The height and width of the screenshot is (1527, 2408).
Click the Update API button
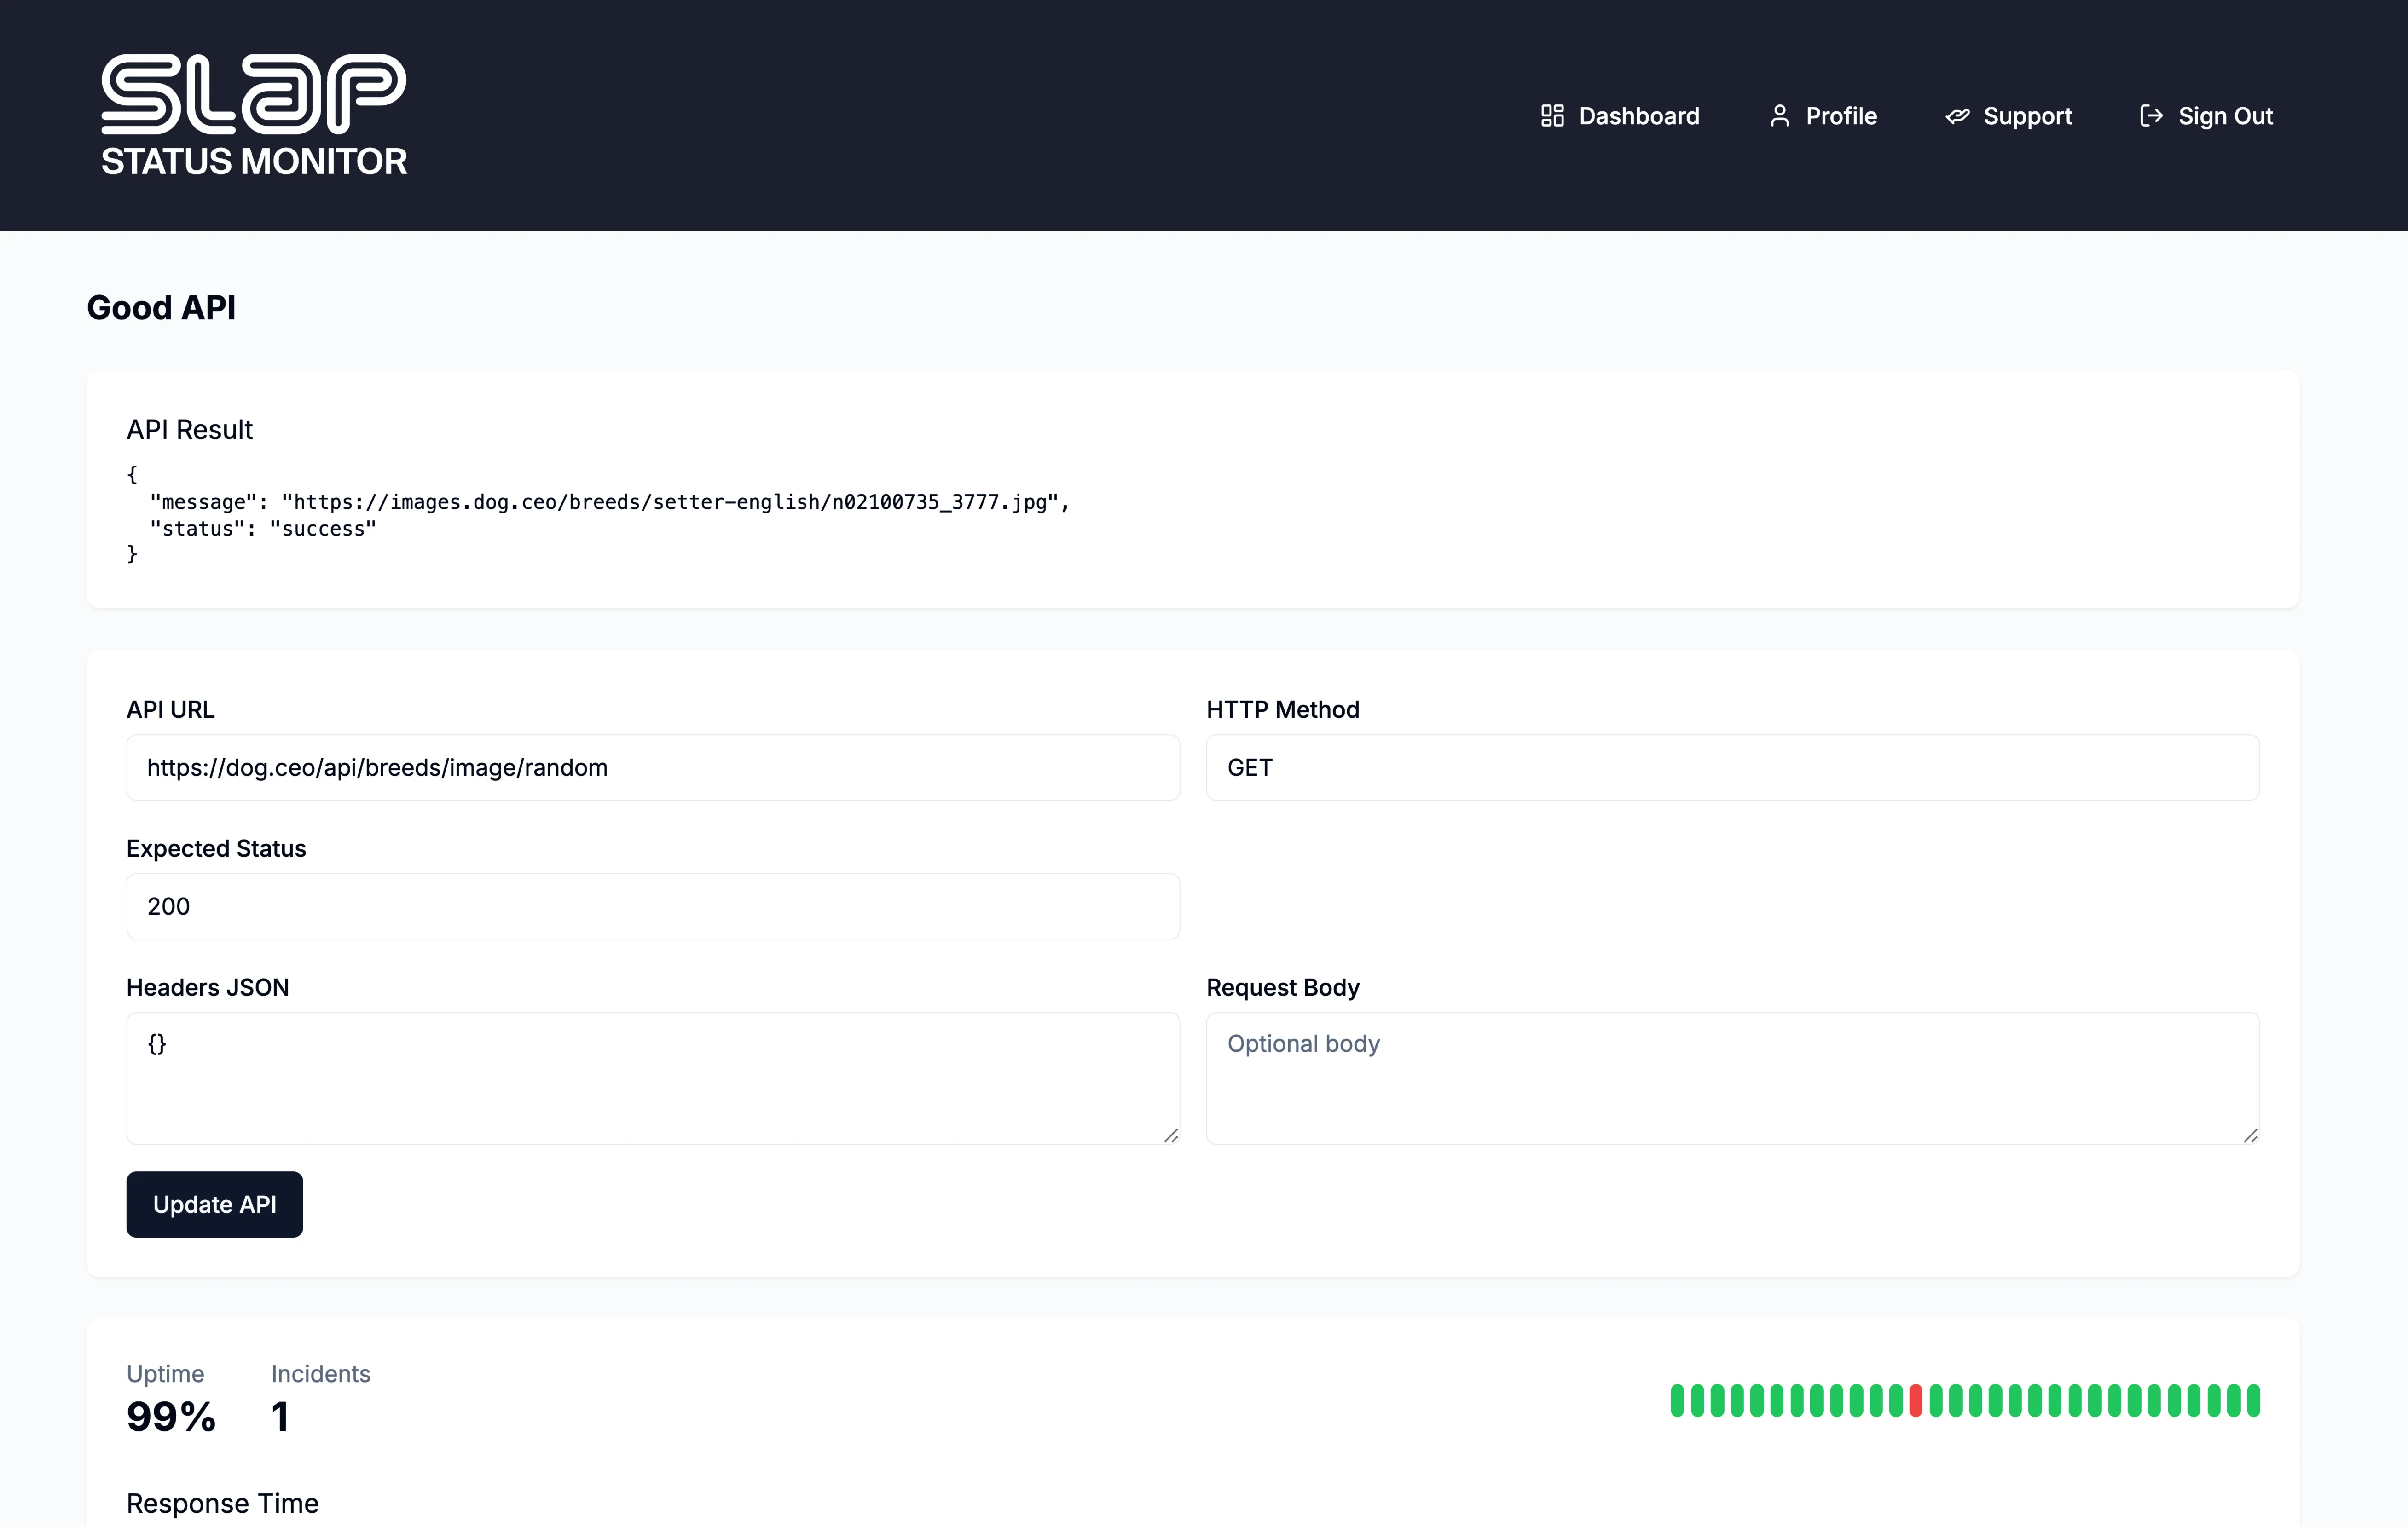[x=214, y=1204]
